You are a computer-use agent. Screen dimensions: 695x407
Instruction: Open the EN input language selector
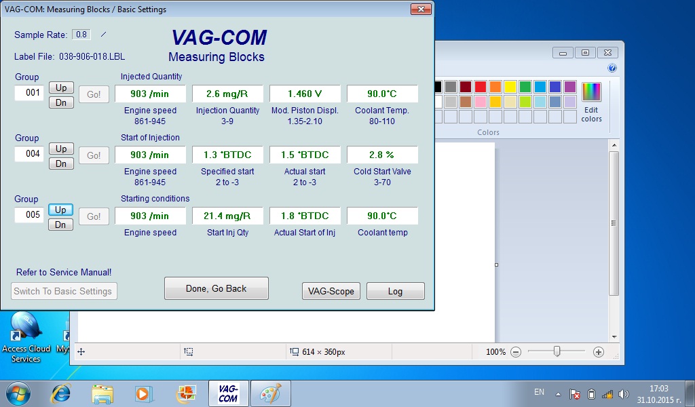coord(539,392)
